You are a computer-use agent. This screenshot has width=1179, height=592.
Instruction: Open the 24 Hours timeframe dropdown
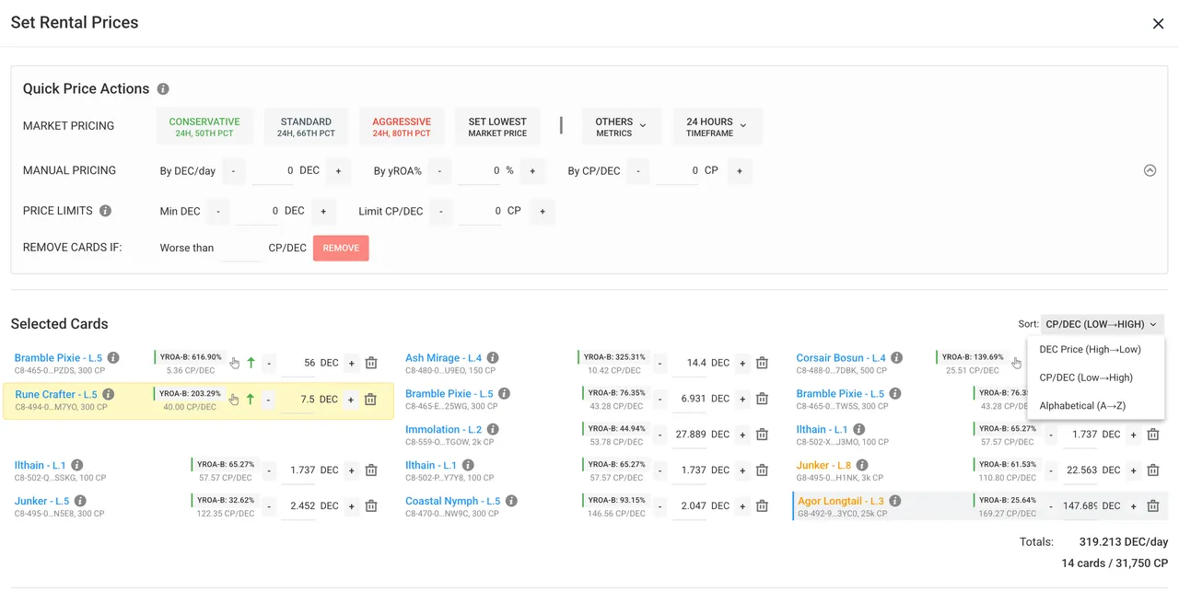click(717, 126)
